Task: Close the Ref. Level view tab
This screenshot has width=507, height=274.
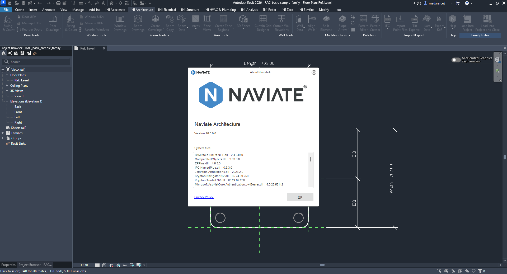Action: pos(104,48)
